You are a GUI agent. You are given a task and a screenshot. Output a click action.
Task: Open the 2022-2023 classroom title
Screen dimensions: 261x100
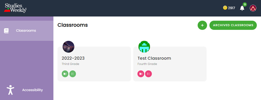click(73, 58)
